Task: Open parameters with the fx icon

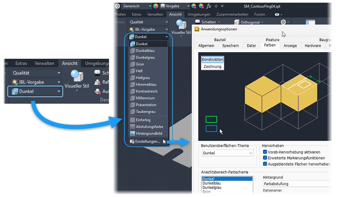Action: click(209, 6)
